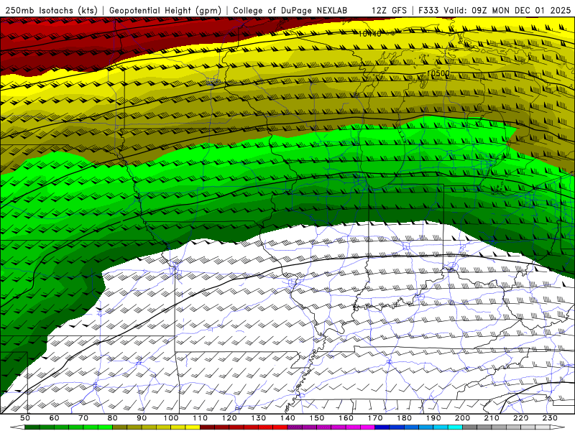This screenshot has width=575, height=431.
Task: Click the 100 tick label on colorbar
Action: (171, 418)
